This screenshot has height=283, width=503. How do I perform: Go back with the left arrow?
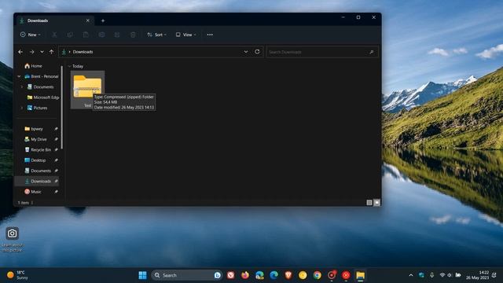(20, 52)
